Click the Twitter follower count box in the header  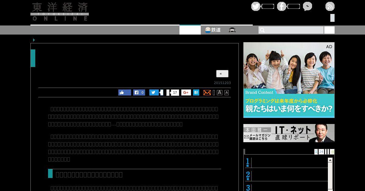click(x=268, y=6)
